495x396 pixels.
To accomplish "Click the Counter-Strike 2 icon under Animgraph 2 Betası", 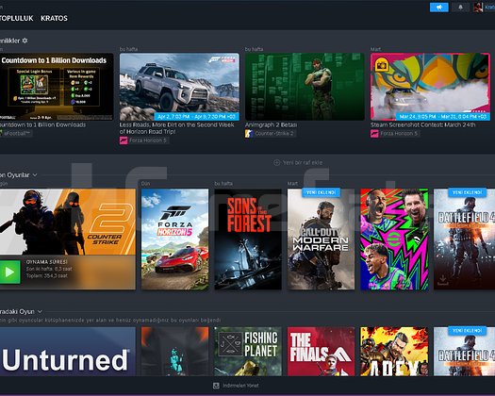I will (249, 134).
